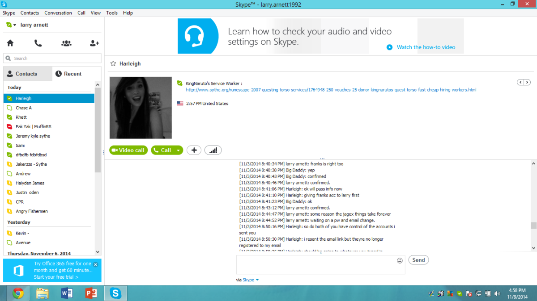537x301 pixels.
Task: Click Pak Yak's red busy status icon
Action: [x=9, y=126]
